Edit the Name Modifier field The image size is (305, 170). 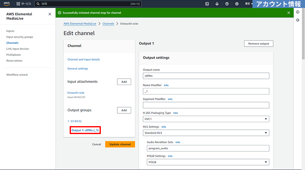(206, 91)
